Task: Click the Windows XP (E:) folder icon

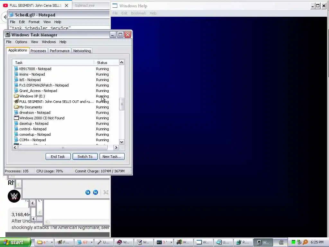Action: [16, 96]
